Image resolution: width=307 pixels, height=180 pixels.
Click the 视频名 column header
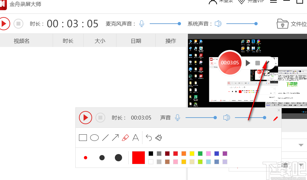[x=21, y=41]
